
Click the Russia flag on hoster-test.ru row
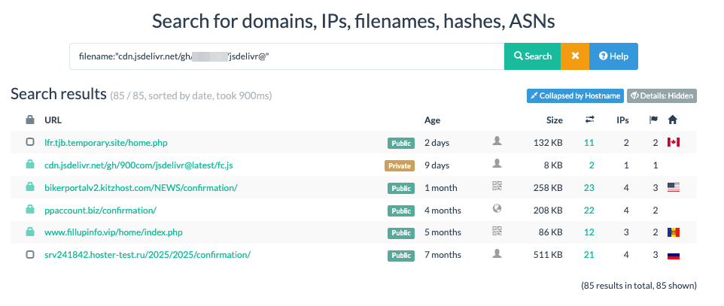pos(674,255)
